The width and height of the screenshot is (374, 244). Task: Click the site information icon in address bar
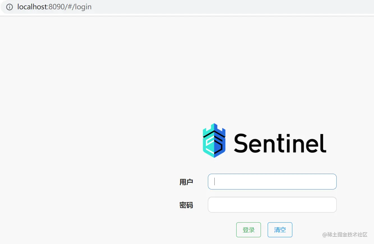pyautogui.click(x=10, y=7)
